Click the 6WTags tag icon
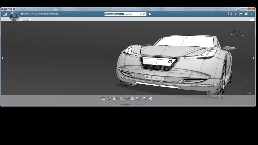This screenshot has width=258, height=145. coord(150,14)
